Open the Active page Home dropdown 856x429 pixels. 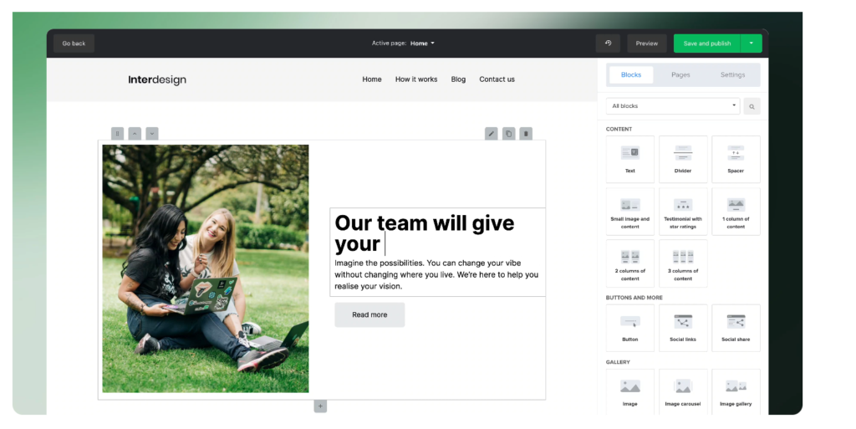(422, 43)
